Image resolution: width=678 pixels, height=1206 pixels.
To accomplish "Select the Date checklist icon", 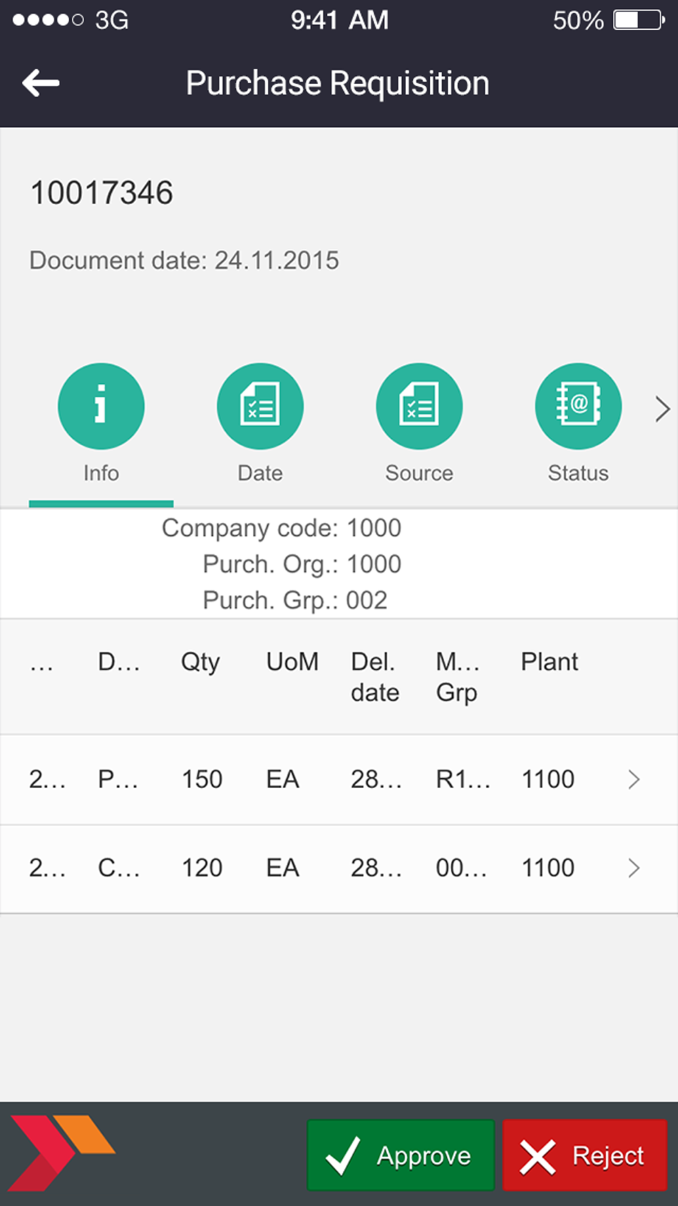I will 260,406.
